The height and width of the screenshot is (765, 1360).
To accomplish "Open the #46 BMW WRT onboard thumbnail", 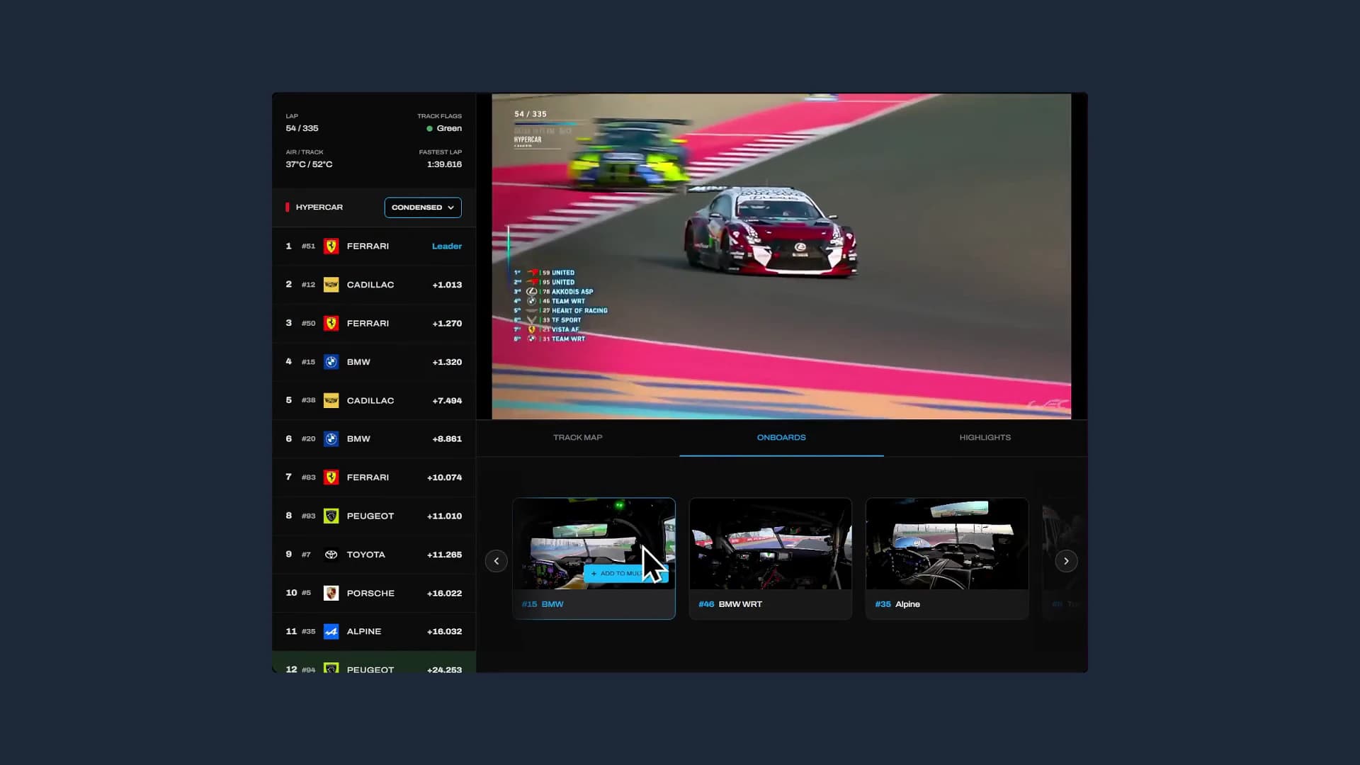I will pos(771,543).
